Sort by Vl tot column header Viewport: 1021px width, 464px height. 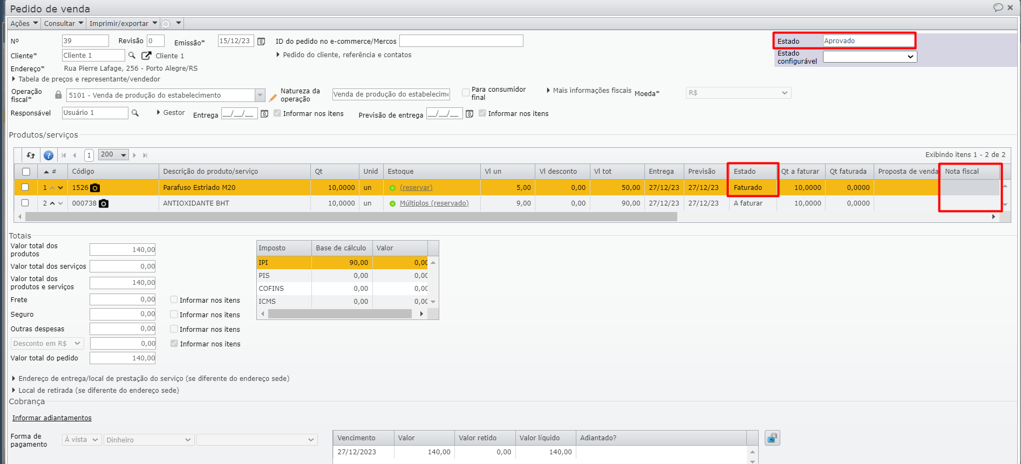[617, 172]
